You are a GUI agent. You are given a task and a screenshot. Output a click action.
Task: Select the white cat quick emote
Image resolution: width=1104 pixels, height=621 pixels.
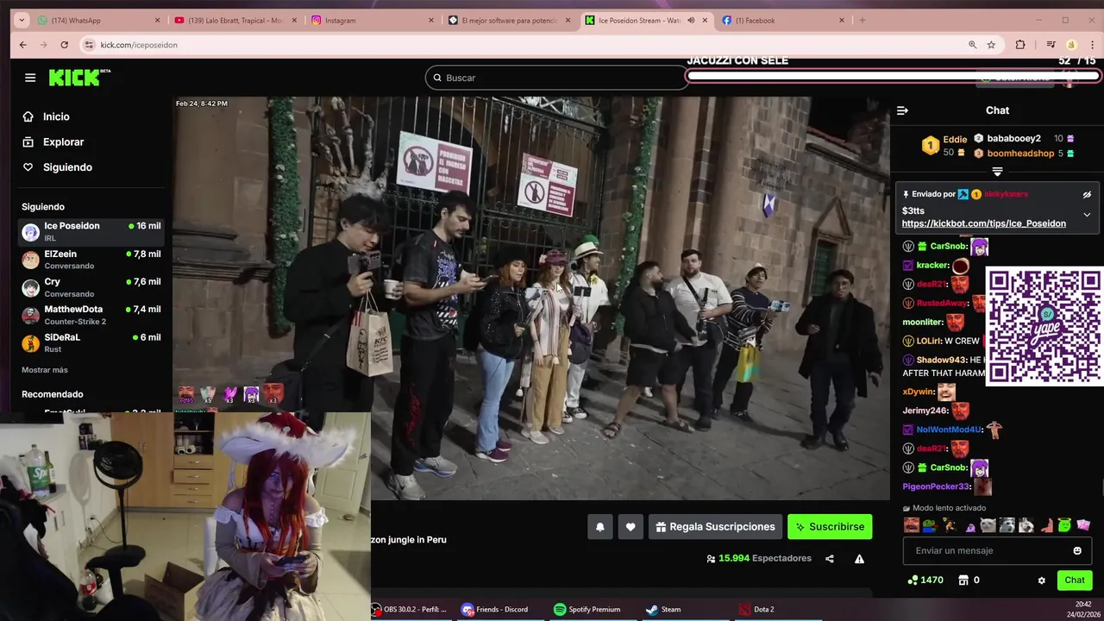point(988,525)
